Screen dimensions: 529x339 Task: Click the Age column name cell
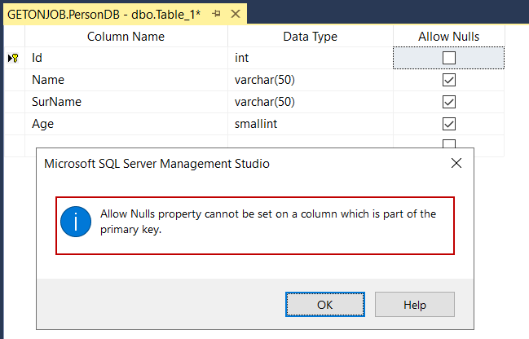coord(126,125)
